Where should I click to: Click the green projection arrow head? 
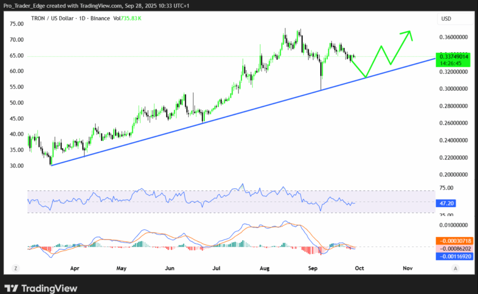pyautogui.click(x=409, y=33)
